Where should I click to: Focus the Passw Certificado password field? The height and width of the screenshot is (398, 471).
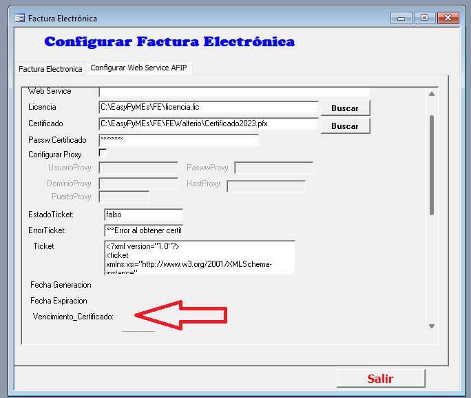click(178, 140)
